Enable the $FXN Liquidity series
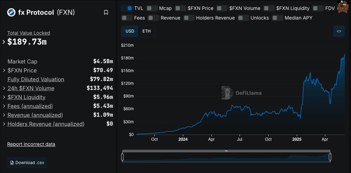351x173 pixels. [x=269, y=9]
